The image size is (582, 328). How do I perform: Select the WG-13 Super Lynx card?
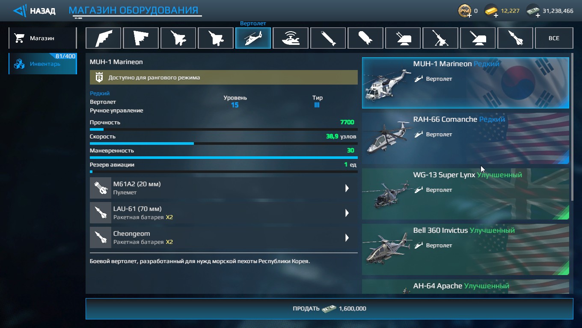click(x=466, y=194)
